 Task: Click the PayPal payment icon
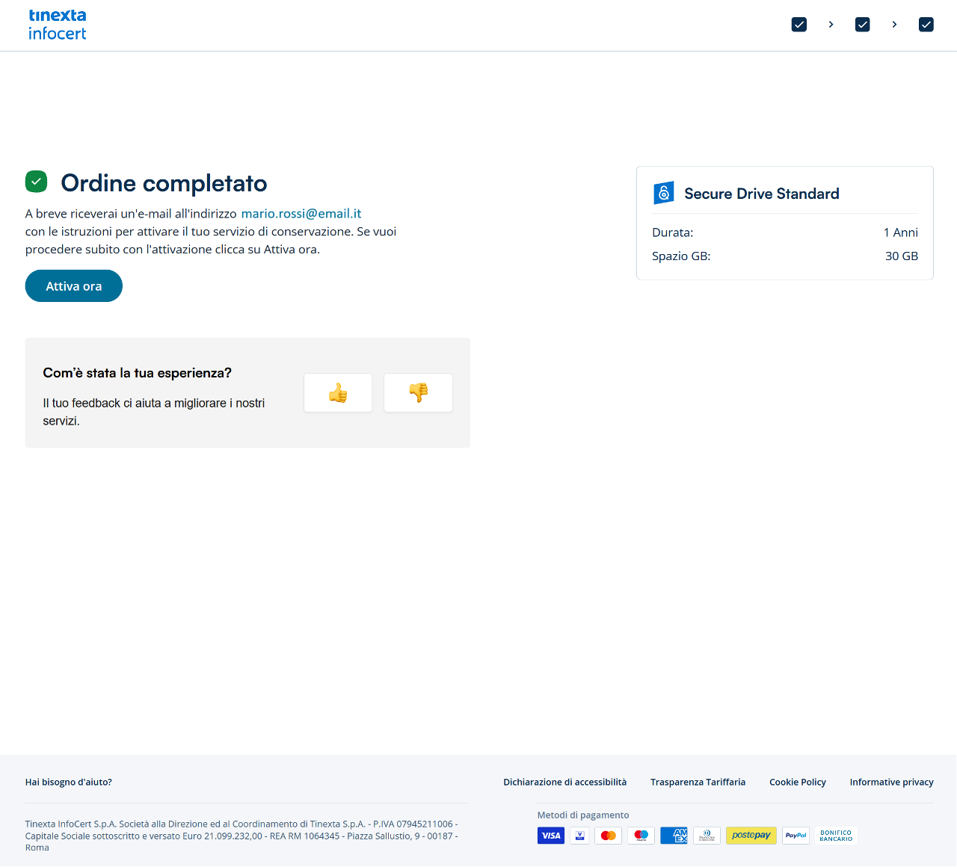point(796,836)
